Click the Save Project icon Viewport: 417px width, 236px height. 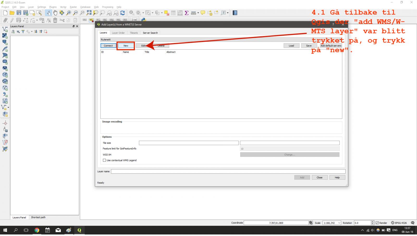coord(19,13)
